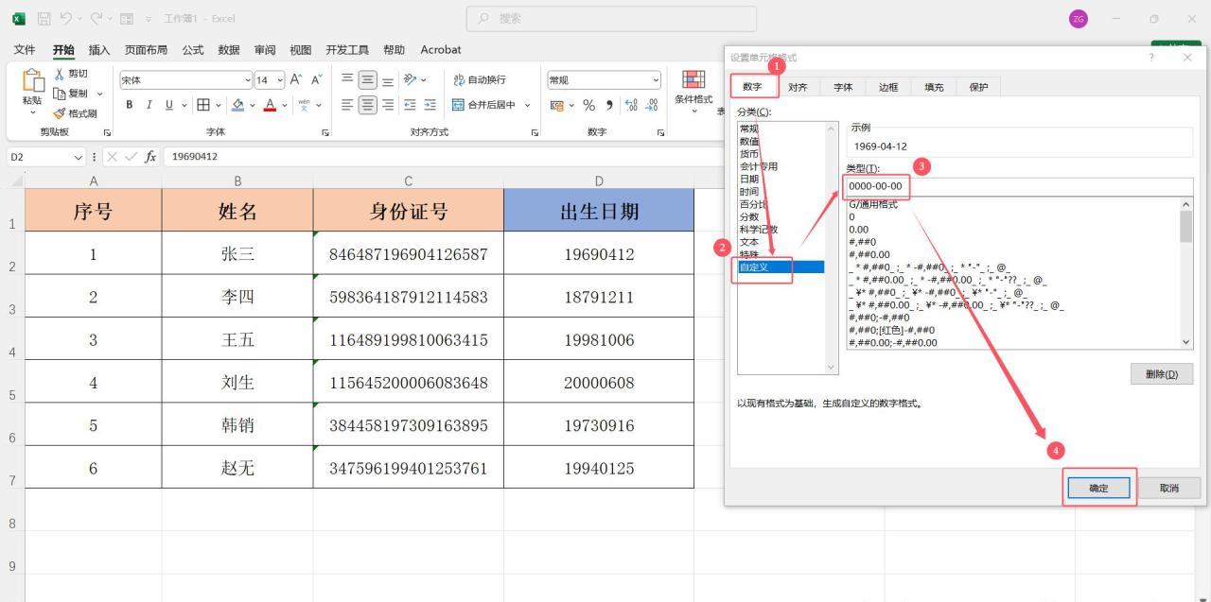Click the Increase Decimal icon
The image size is (1211, 602).
pos(631,105)
